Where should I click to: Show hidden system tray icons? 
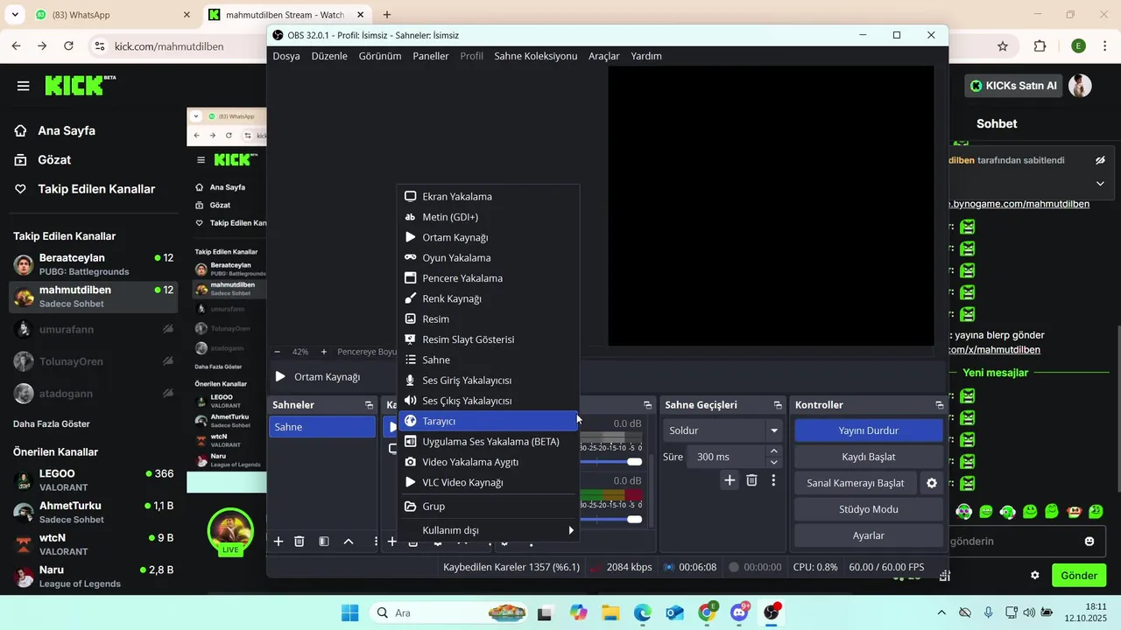(x=941, y=612)
